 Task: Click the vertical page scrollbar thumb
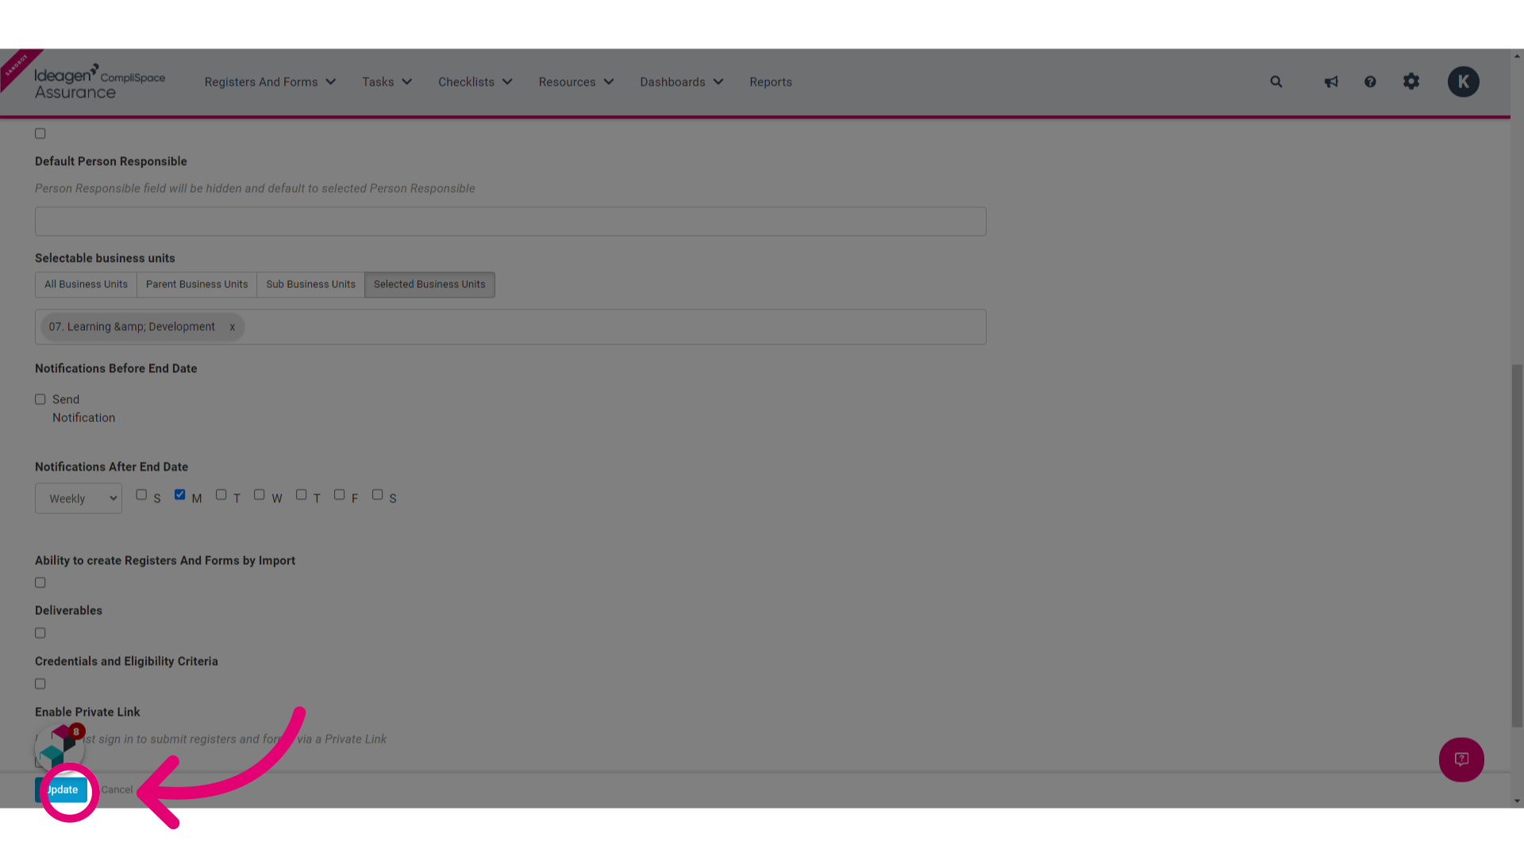click(x=1517, y=545)
